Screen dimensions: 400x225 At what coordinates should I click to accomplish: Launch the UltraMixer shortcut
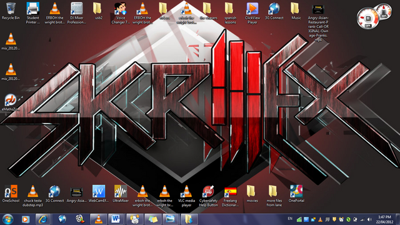click(x=121, y=194)
